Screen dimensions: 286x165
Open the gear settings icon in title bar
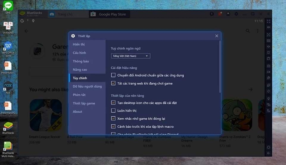tap(236, 14)
